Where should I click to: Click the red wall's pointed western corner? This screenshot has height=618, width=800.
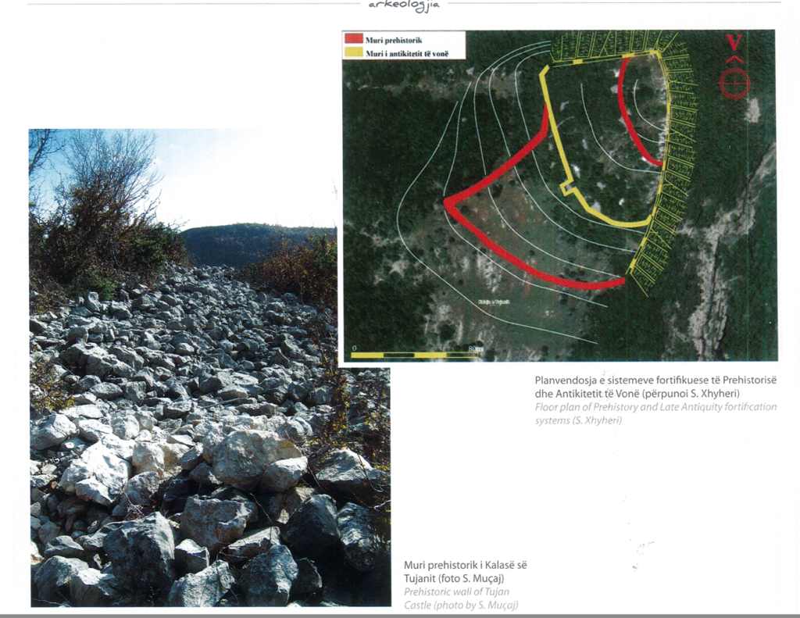[450, 203]
